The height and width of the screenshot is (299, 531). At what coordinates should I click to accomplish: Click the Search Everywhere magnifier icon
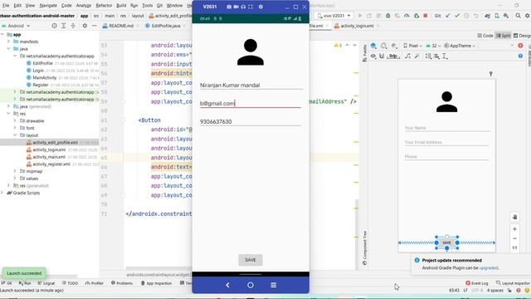518,16
